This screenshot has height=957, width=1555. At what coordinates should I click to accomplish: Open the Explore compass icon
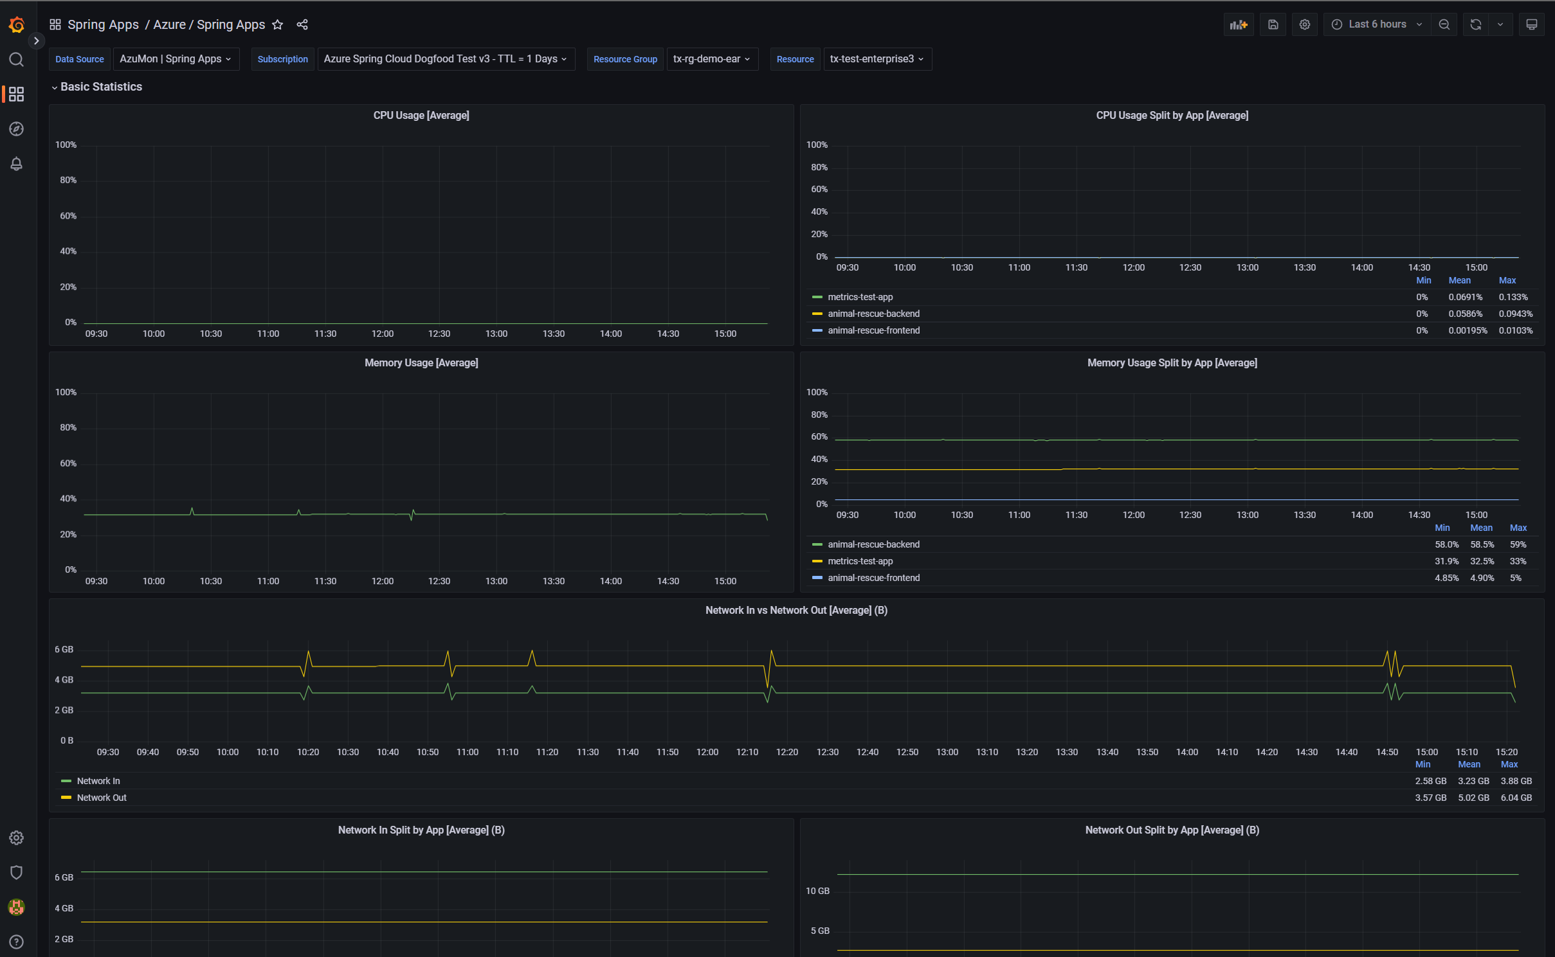pos(17,129)
